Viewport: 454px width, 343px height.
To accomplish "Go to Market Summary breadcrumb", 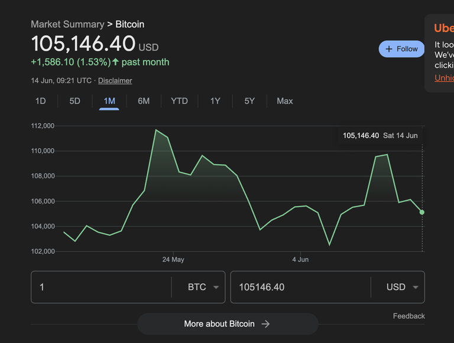I will pos(67,24).
